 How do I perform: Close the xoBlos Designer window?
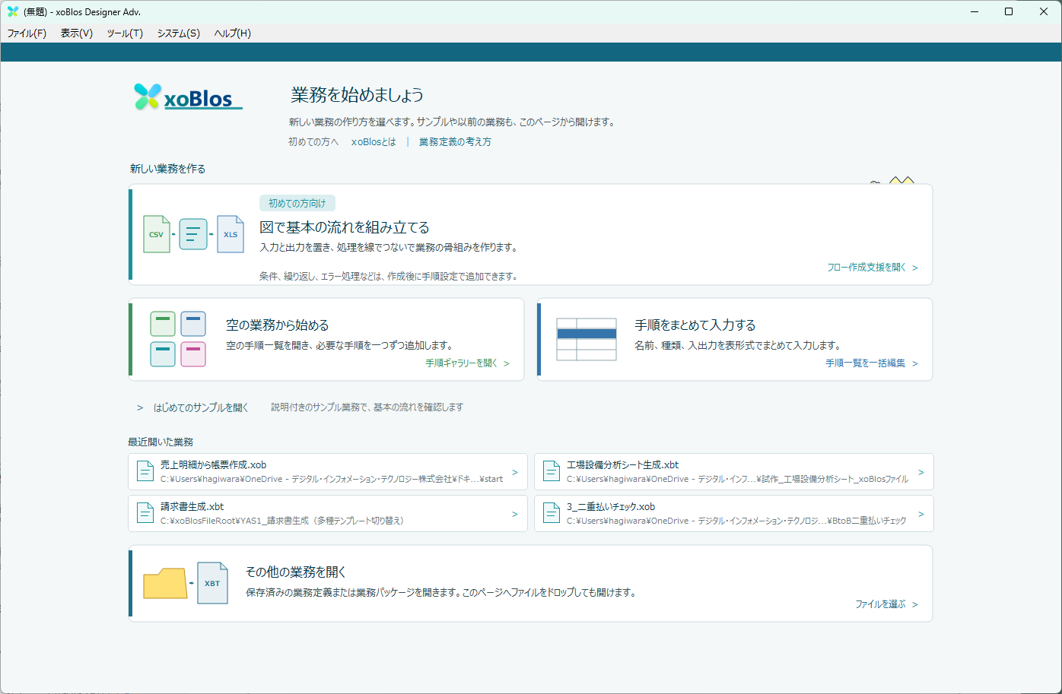coord(1044,11)
